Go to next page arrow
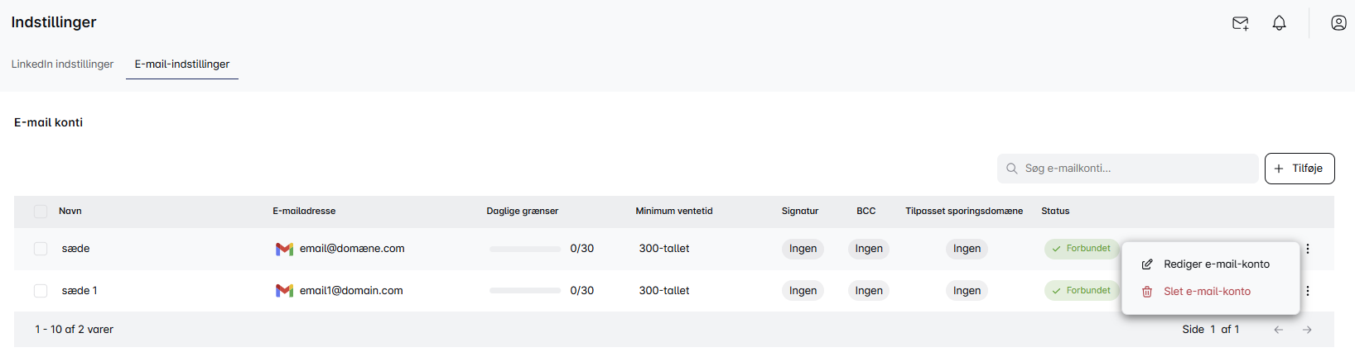This screenshot has width=1355, height=357. (x=1307, y=330)
